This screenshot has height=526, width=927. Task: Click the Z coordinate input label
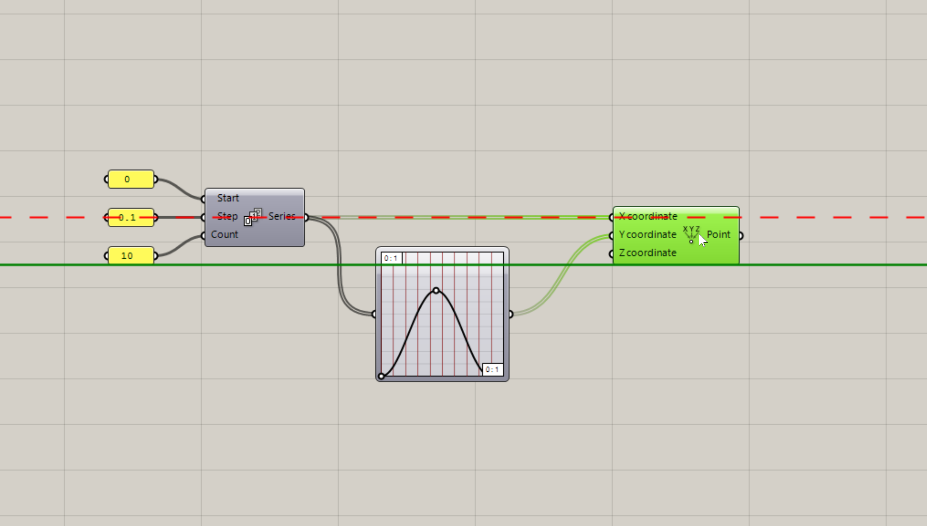point(648,253)
